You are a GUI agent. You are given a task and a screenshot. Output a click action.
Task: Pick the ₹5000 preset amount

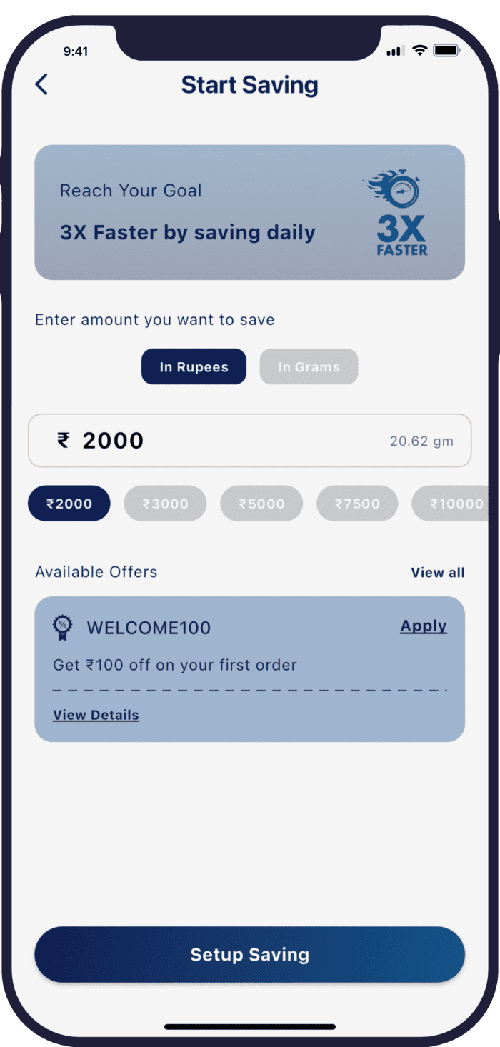(x=261, y=504)
